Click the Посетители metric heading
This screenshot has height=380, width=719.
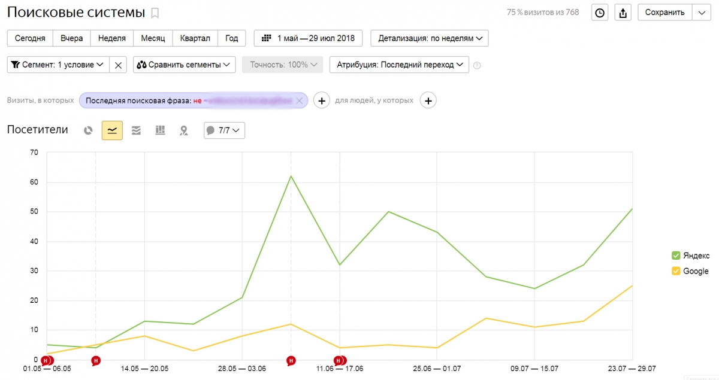tap(38, 130)
